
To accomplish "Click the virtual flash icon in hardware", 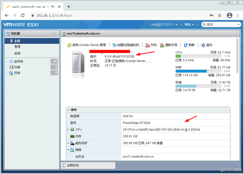I will [x=72, y=143].
